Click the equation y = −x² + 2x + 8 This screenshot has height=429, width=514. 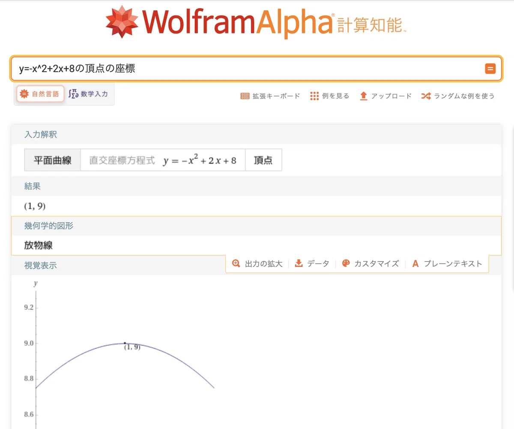200,160
